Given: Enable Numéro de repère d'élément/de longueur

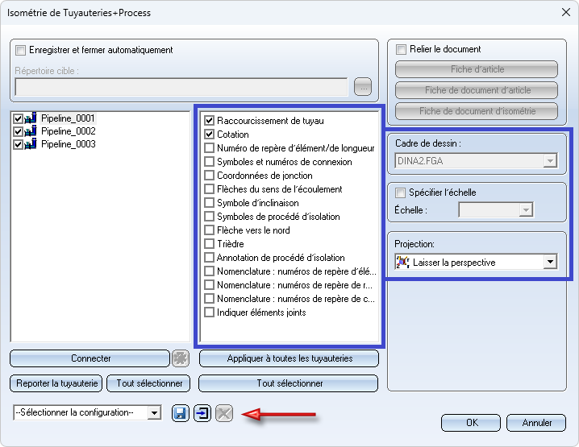Looking at the screenshot, I should (x=210, y=148).
